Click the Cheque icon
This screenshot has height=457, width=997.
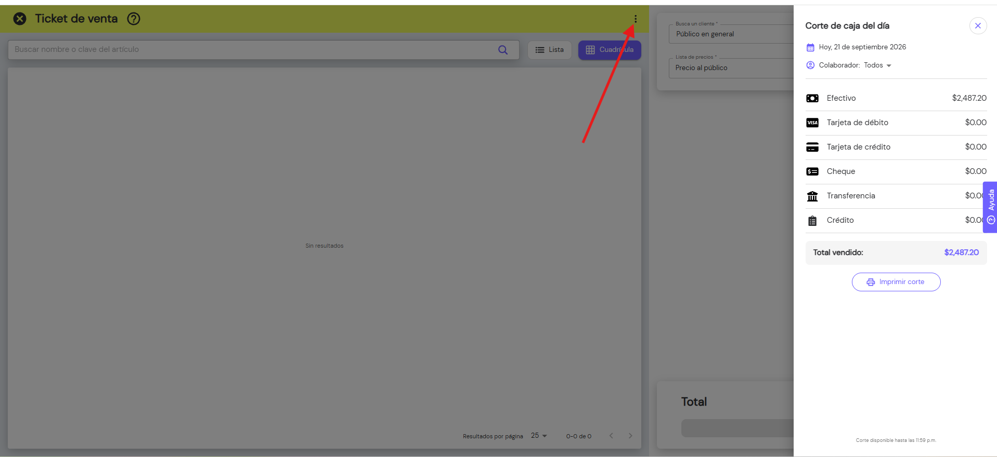pyautogui.click(x=812, y=171)
